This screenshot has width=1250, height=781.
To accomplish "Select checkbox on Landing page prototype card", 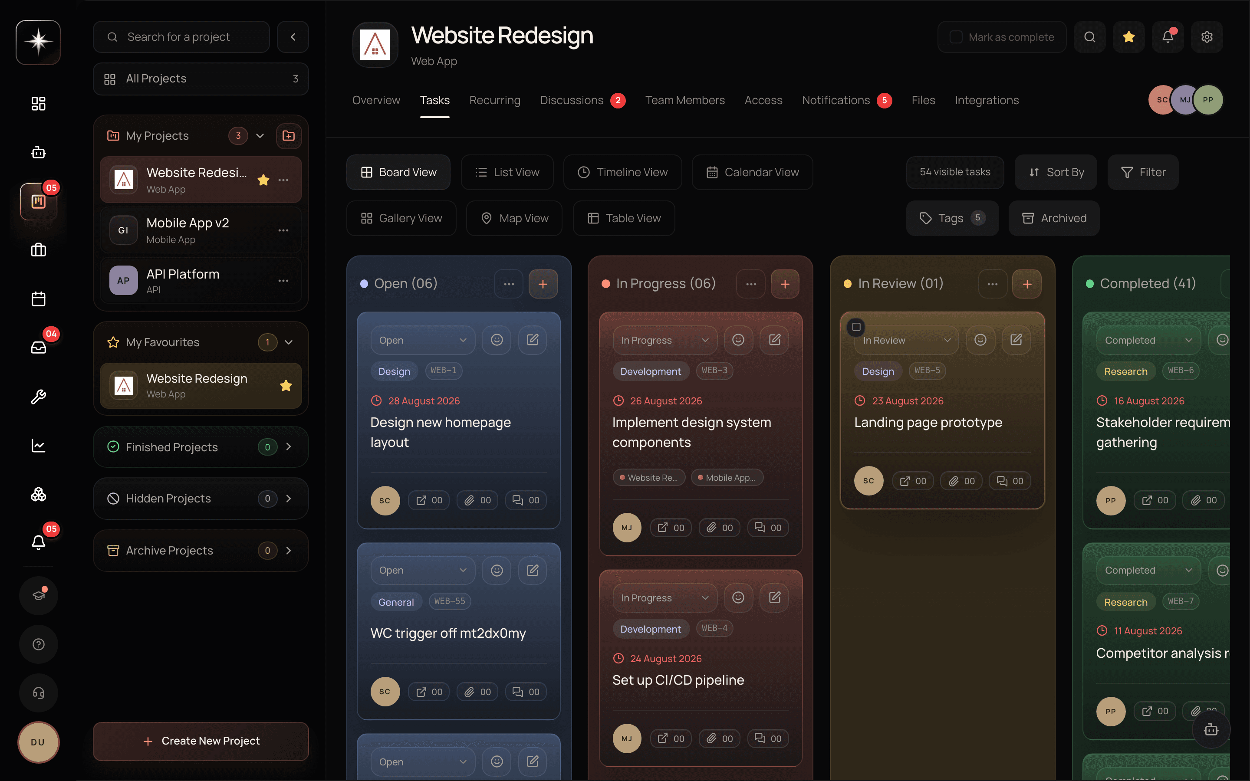I will [x=856, y=327].
